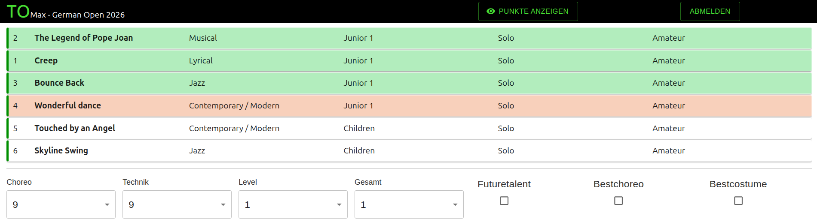The image size is (817, 222).
Task: Click the Abmelden logout button
Action: [x=710, y=12]
